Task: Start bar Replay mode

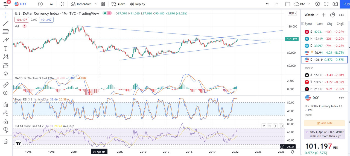Action: coord(138,4)
